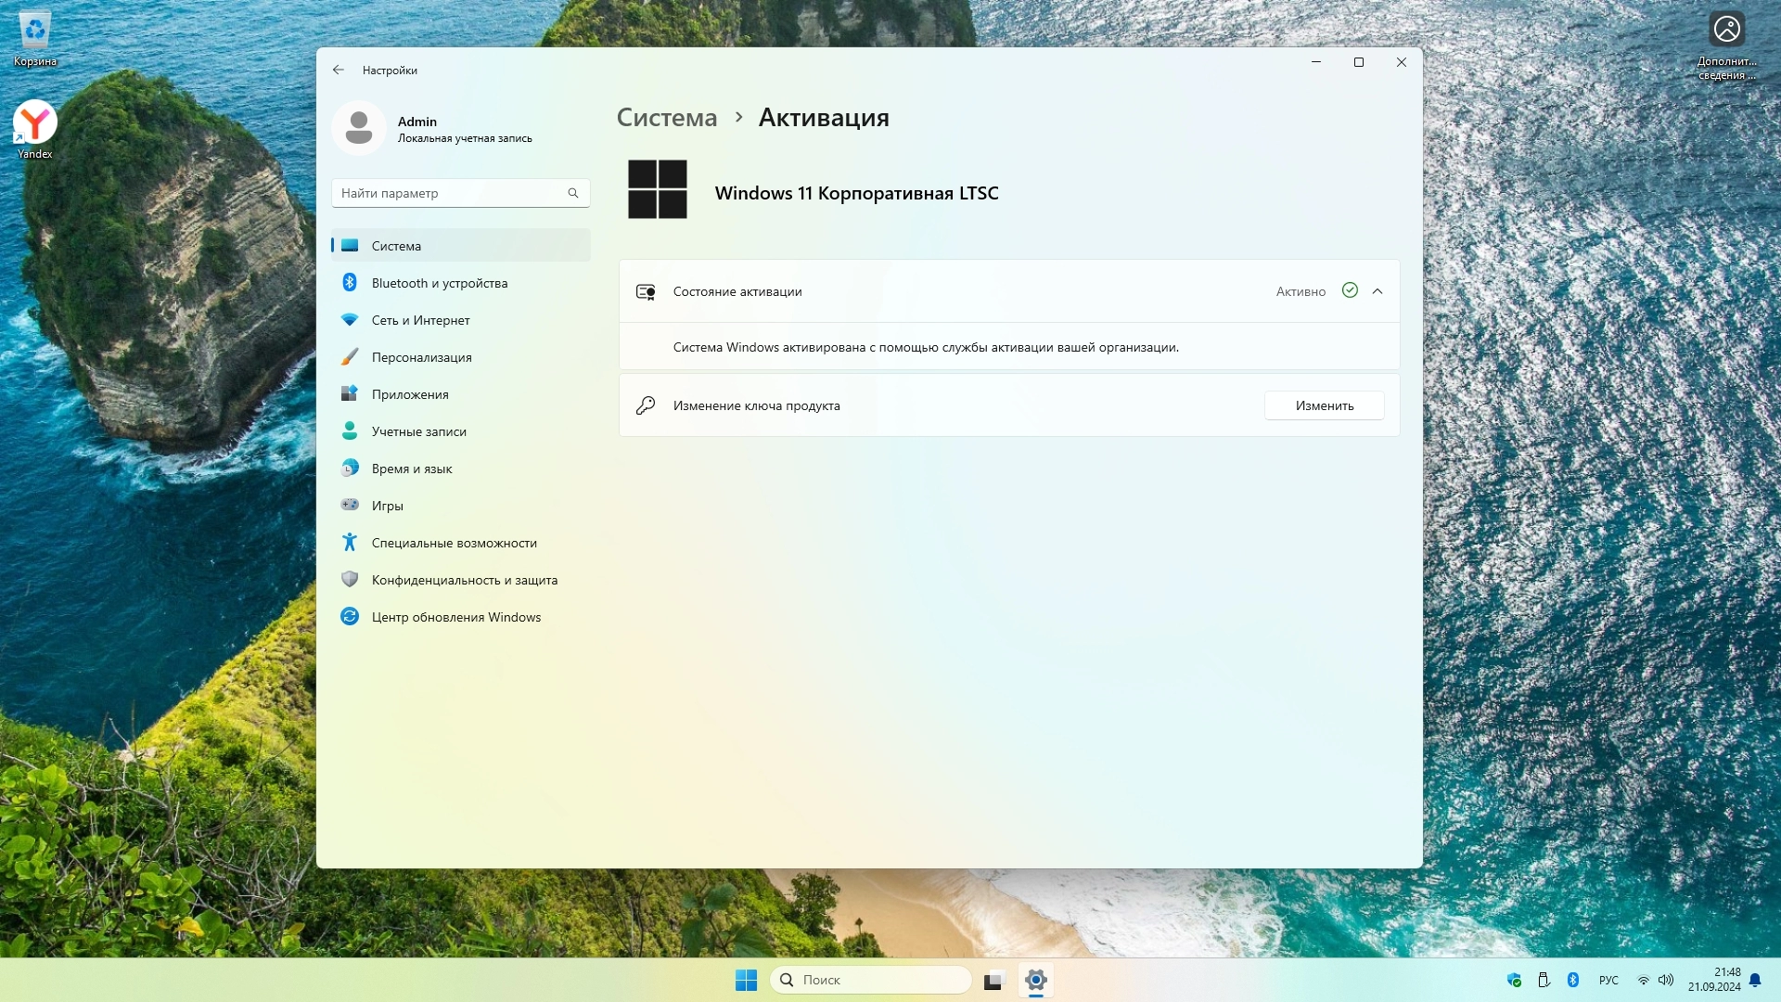
Task: Open Конфиденциальность и защита section
Action: point(464,580)
